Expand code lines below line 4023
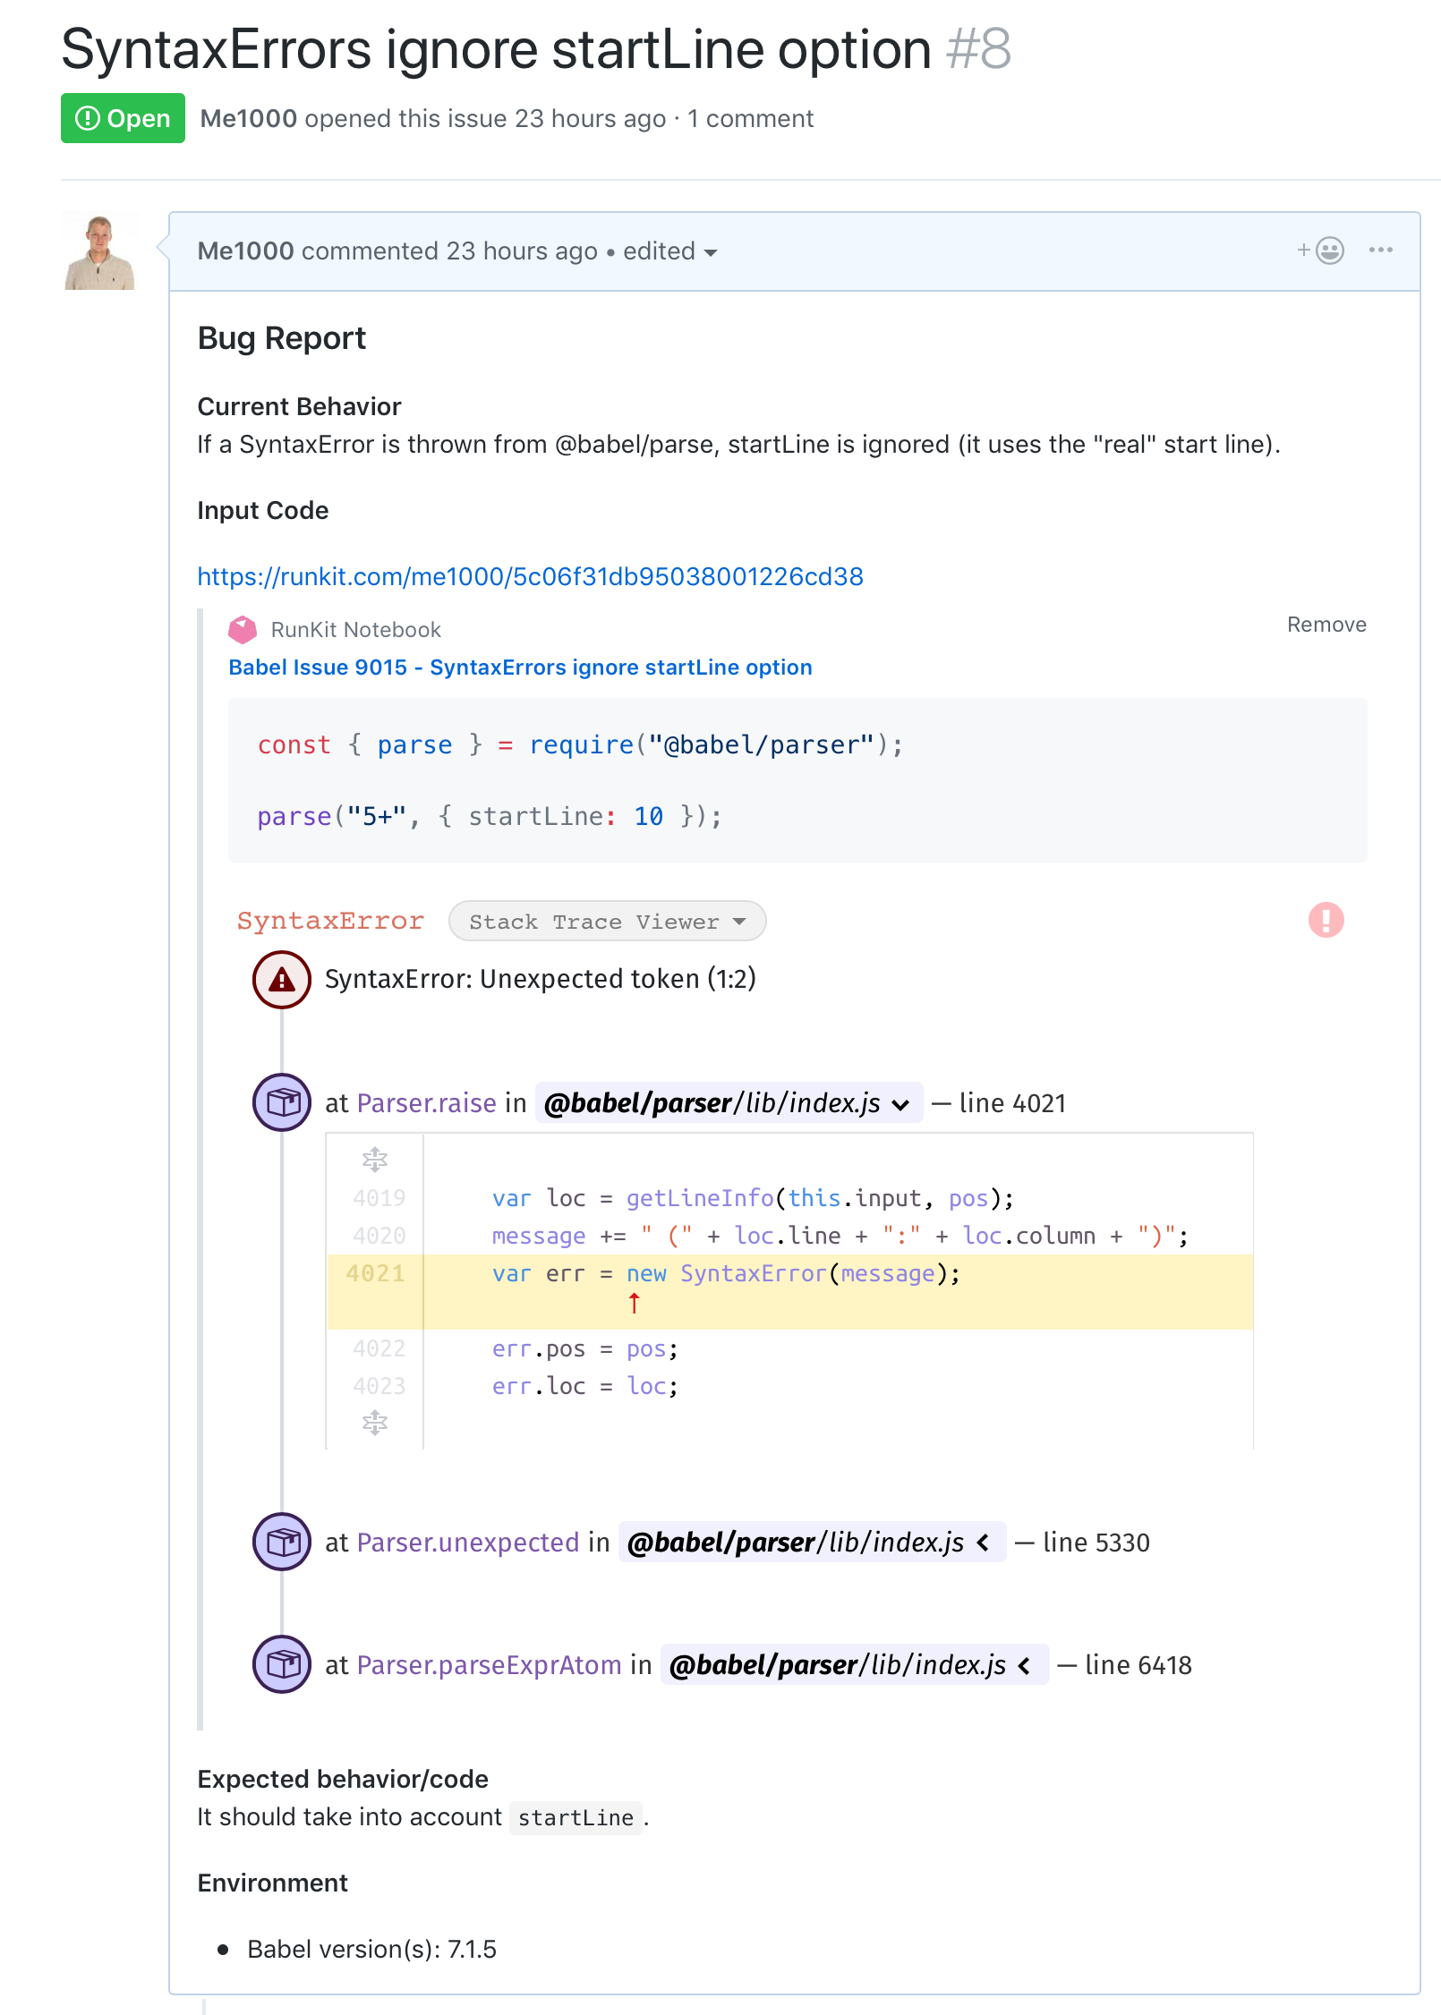Viewport: 1441px width, 2015px height. pyautogui.click(x=375, y=1422)
